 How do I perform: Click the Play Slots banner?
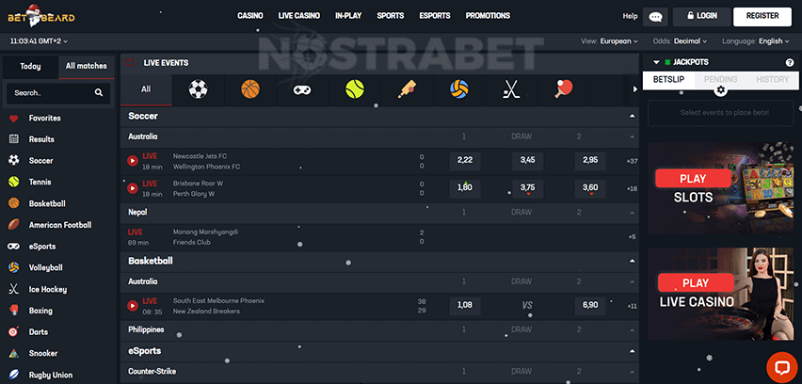[x=721, y=188]
